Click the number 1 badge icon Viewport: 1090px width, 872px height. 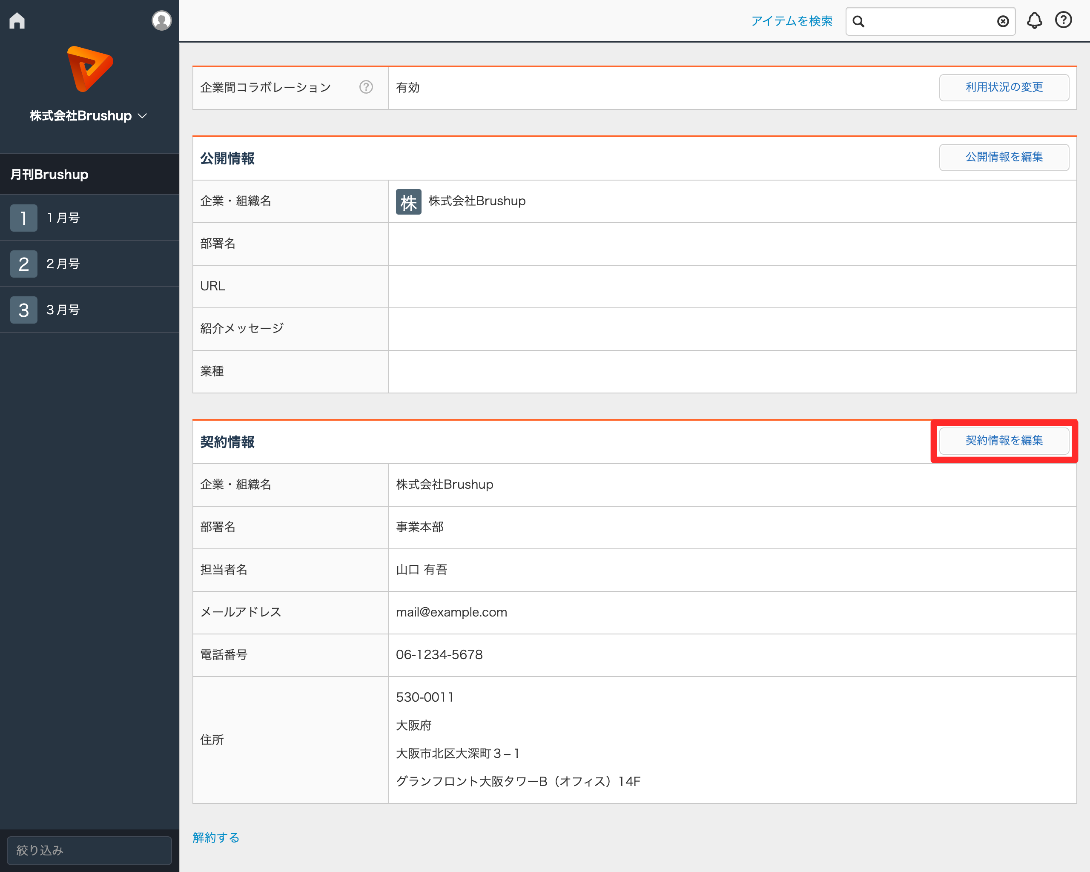pos(24,218)
